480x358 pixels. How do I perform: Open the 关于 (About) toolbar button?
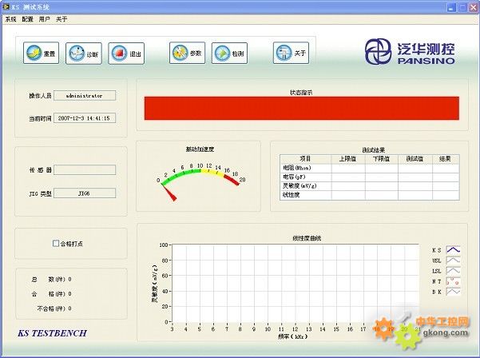point(292,54)
